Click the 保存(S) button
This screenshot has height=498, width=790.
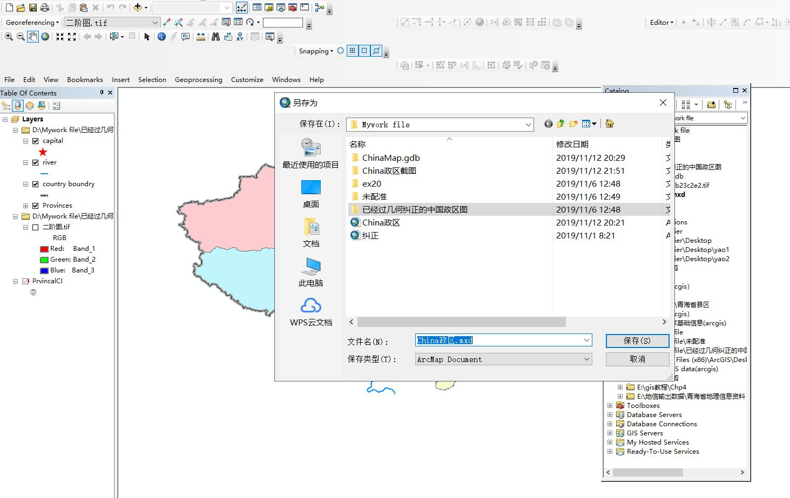coord(637,340)
